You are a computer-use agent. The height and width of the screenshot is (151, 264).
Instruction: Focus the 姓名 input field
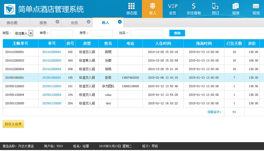pyautogui.click(x=146, y=33)
